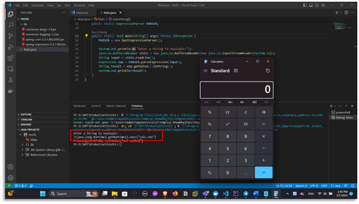Viewport: 359px width, 204px height.
Task: Click the editor minimap
Action: pos(343,25)
